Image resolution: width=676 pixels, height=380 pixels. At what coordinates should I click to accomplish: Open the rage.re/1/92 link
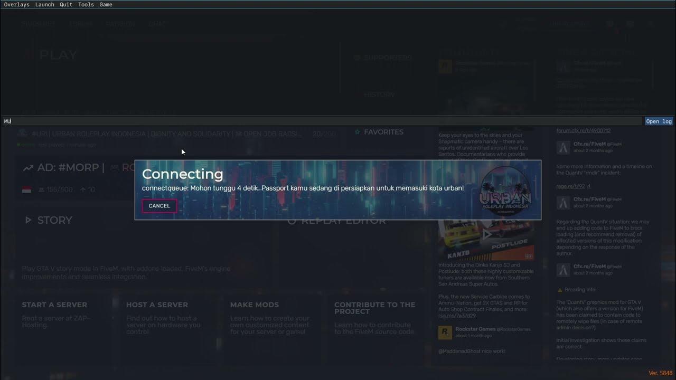[571, 186]
